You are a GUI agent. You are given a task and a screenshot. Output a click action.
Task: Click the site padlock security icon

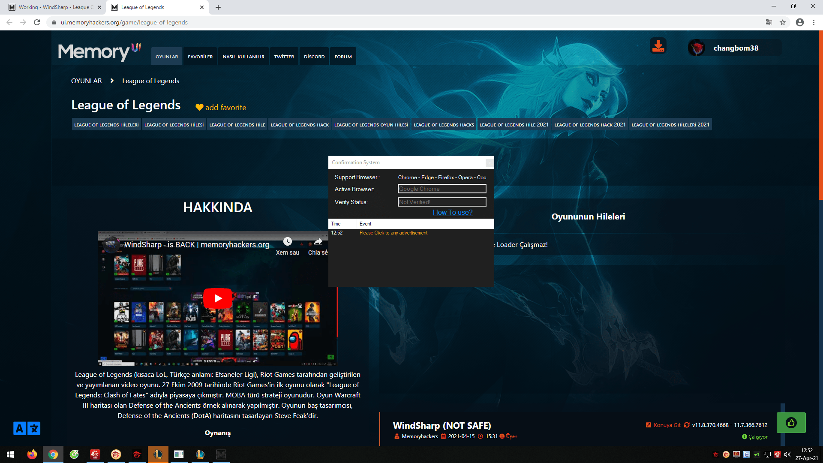tap(54, 22)
